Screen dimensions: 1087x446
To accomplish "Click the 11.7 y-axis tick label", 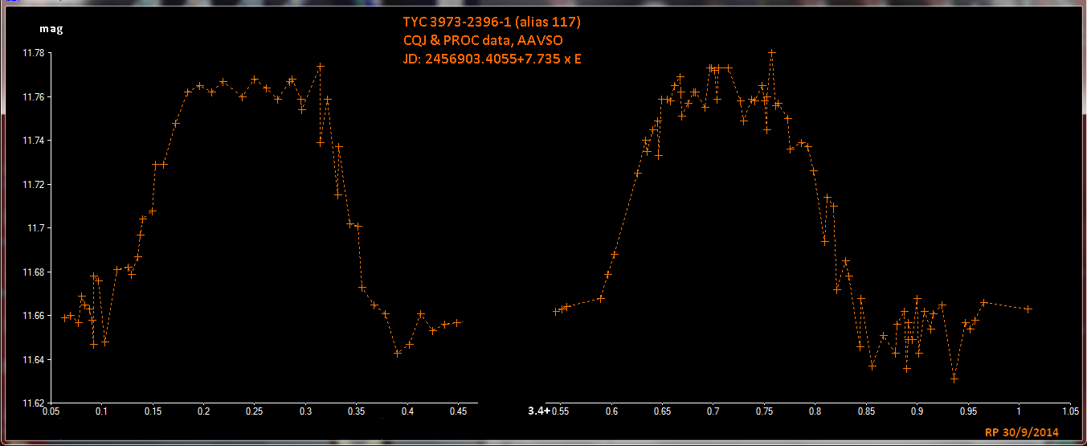I will [x=36, y=228].
